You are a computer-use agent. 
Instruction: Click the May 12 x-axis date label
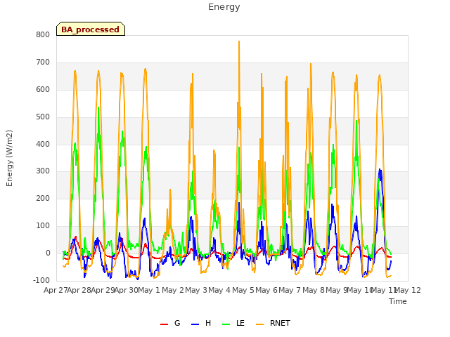(x=408, y=290)
